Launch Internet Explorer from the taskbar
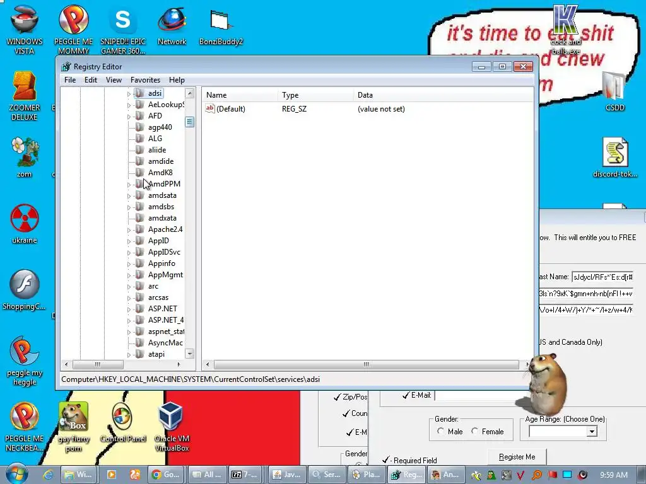The height and width of the screenshot is (484, 646). (x=48, y=475)
